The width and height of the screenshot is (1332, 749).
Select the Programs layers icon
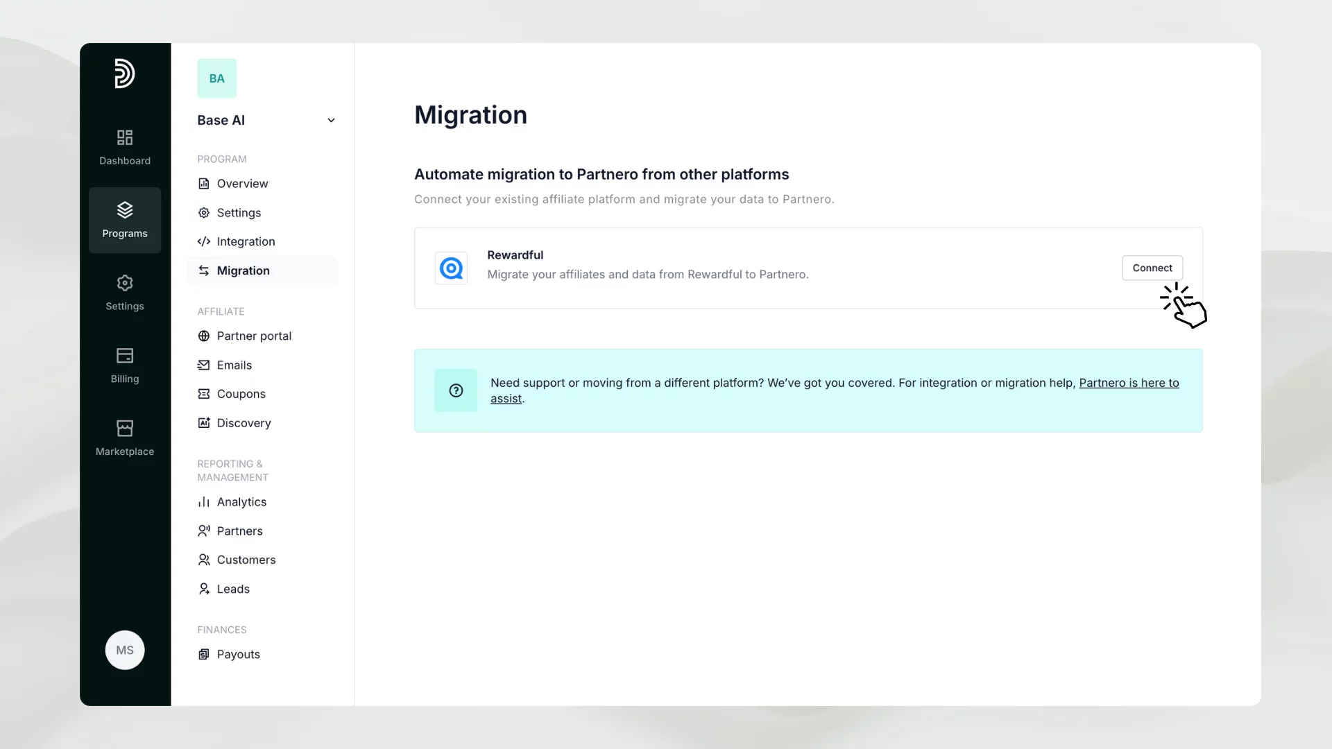pyautogui.click(x=125, y=209)
